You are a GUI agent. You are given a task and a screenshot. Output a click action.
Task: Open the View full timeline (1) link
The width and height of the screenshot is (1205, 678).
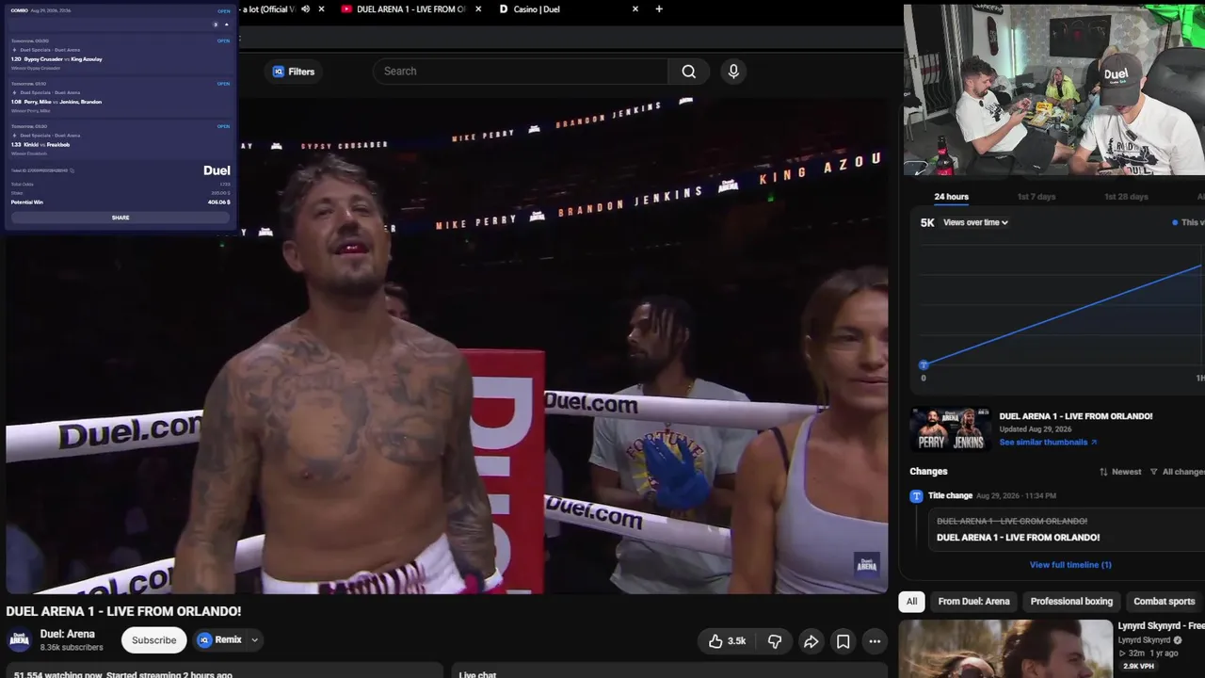1070,565
